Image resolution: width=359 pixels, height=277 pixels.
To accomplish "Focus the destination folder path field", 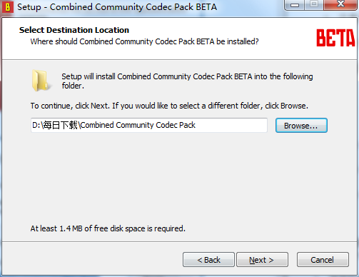I will click(149, 125).
